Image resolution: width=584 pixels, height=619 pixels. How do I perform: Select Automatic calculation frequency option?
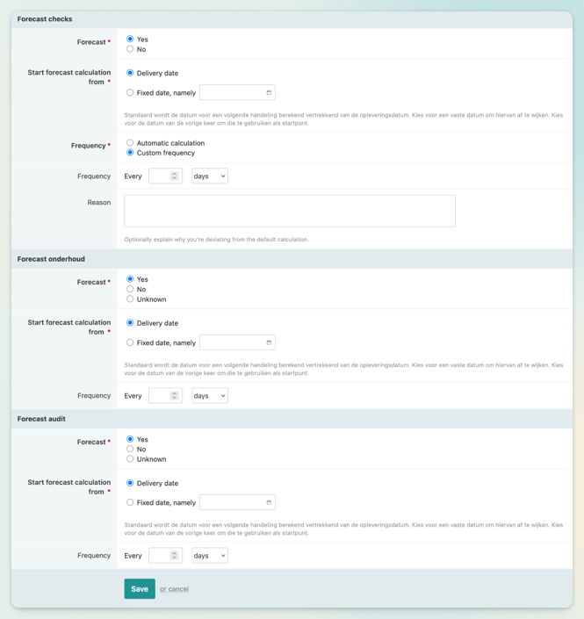click(130, 143)
